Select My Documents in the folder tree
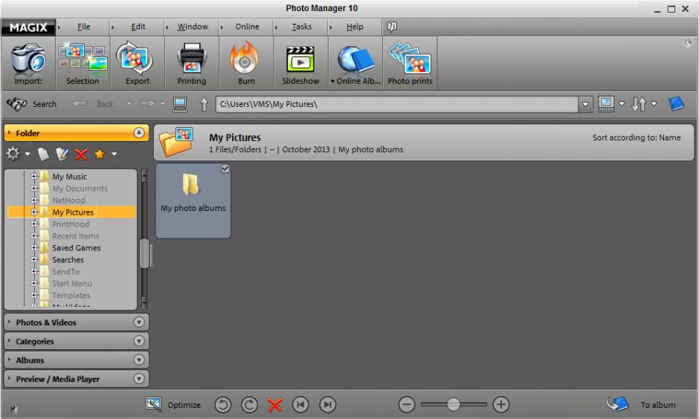 pos(80,189)
